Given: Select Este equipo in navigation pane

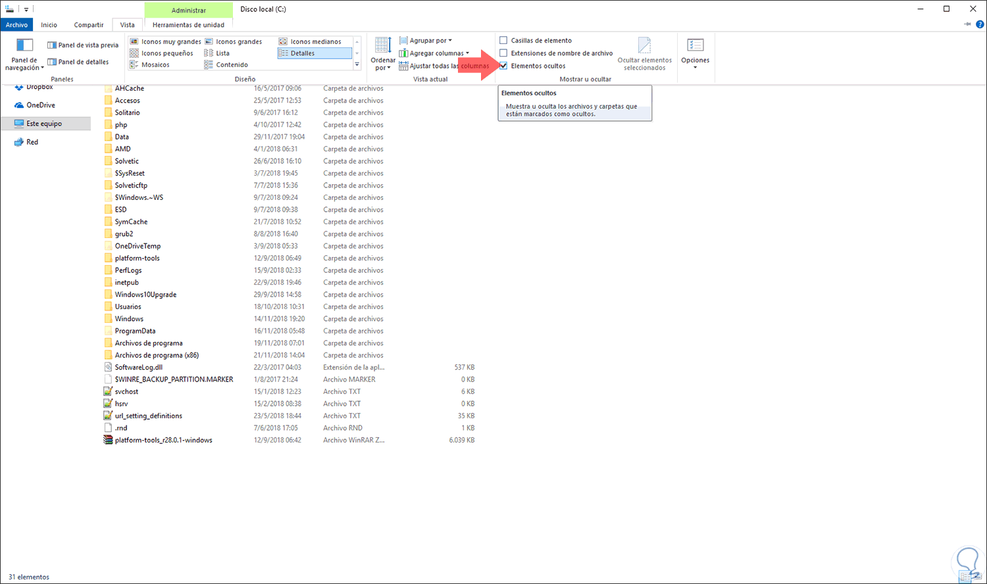Looking at the screenshot, I should (x=45, y=124).
